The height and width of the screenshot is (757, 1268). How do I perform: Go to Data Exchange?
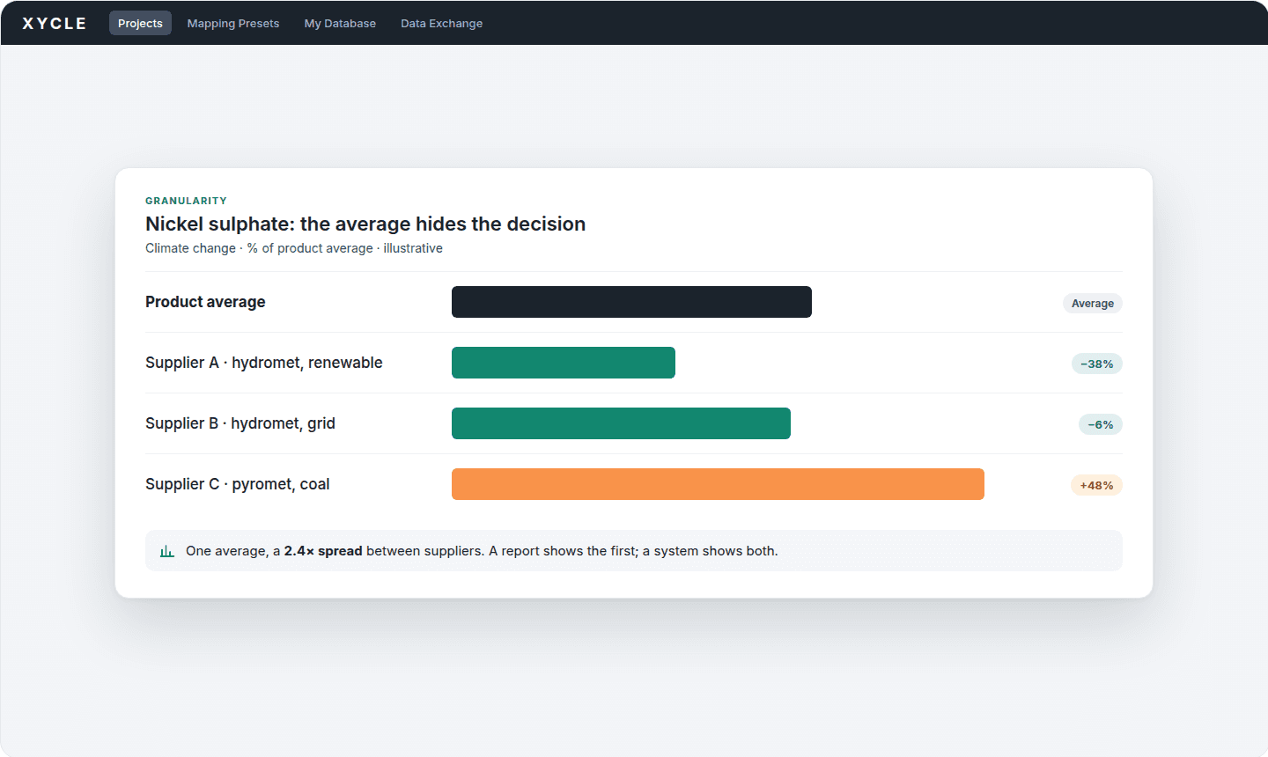pyautogui.click(x=441, y=24)
